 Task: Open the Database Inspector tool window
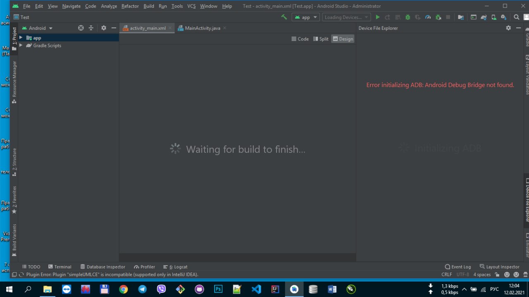click(102, 267)
